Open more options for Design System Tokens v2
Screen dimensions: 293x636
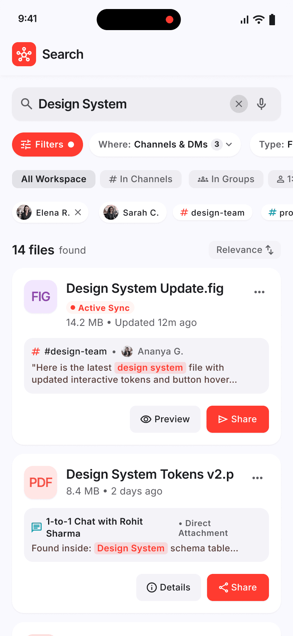pyautogui.click(x=257, y=478)
